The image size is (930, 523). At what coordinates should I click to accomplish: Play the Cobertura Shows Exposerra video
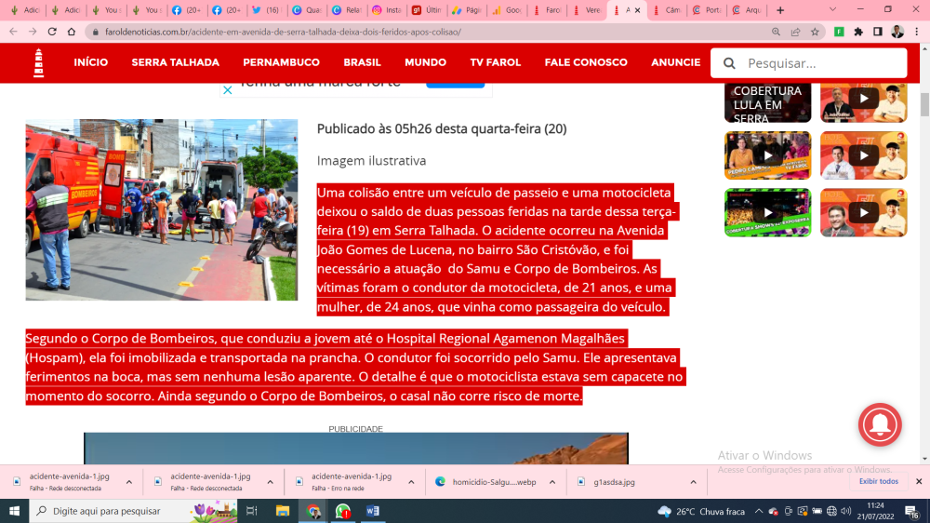coord(767,212)
